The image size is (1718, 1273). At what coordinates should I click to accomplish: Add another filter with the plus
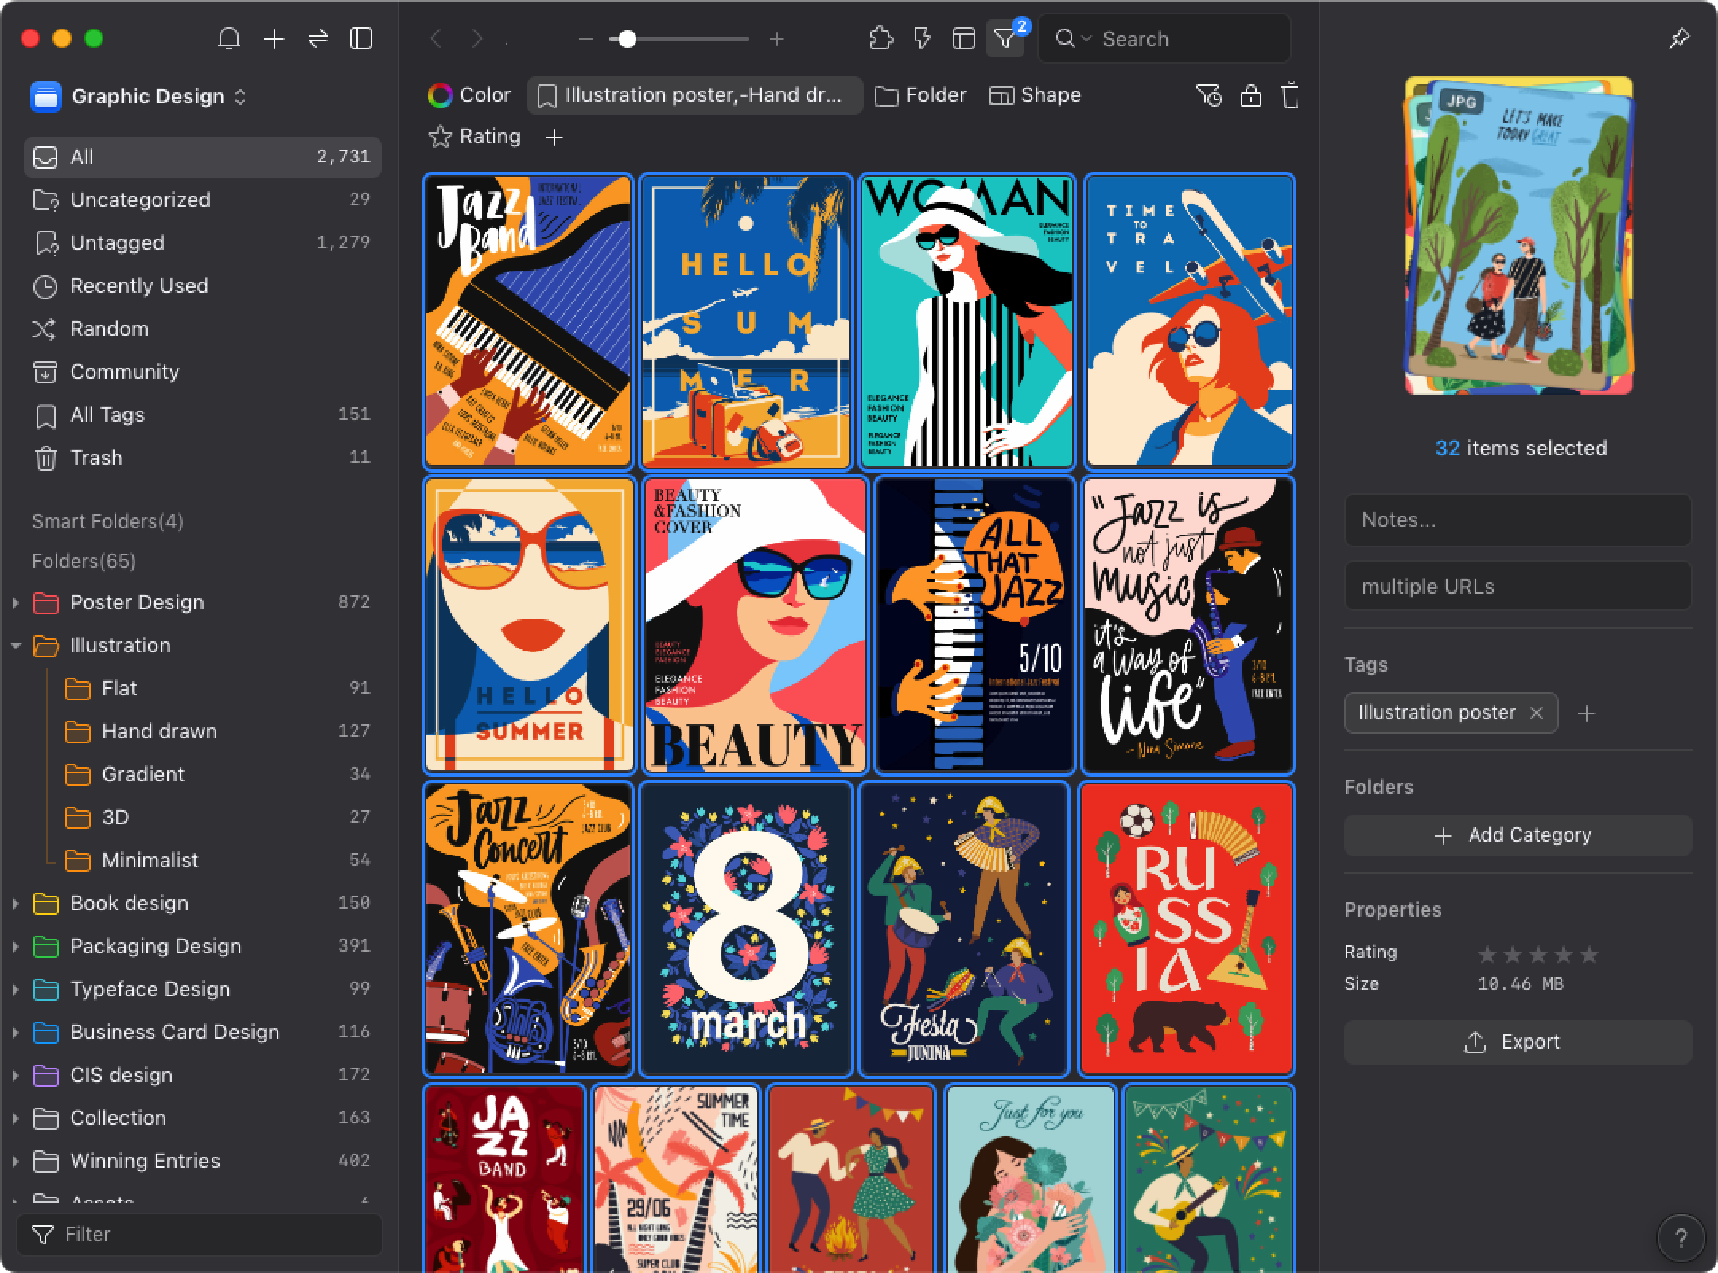(x=554, y=138)
